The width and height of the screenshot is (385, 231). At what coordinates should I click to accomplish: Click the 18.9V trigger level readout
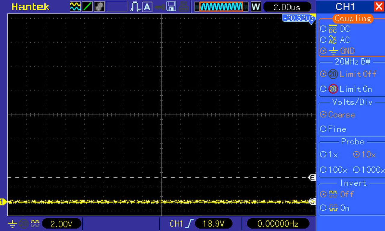tap(214, 223)
